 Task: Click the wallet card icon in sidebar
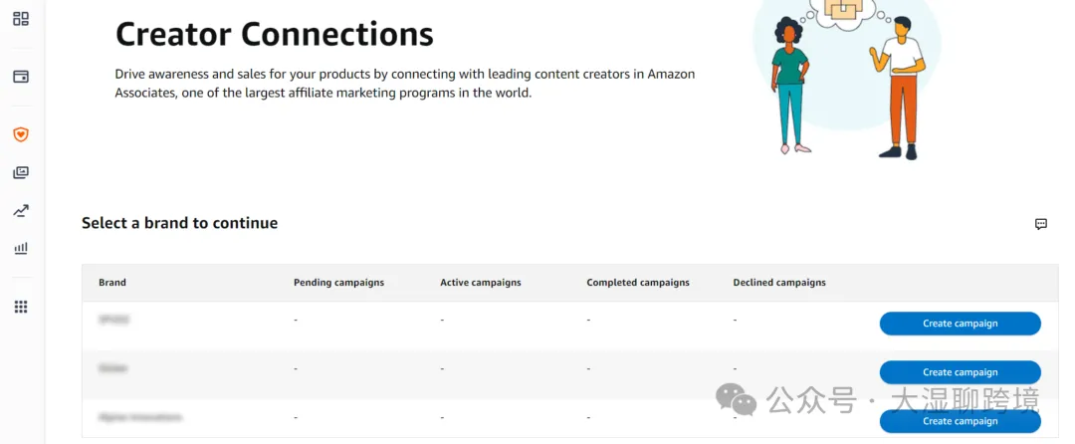coord(20,76)
